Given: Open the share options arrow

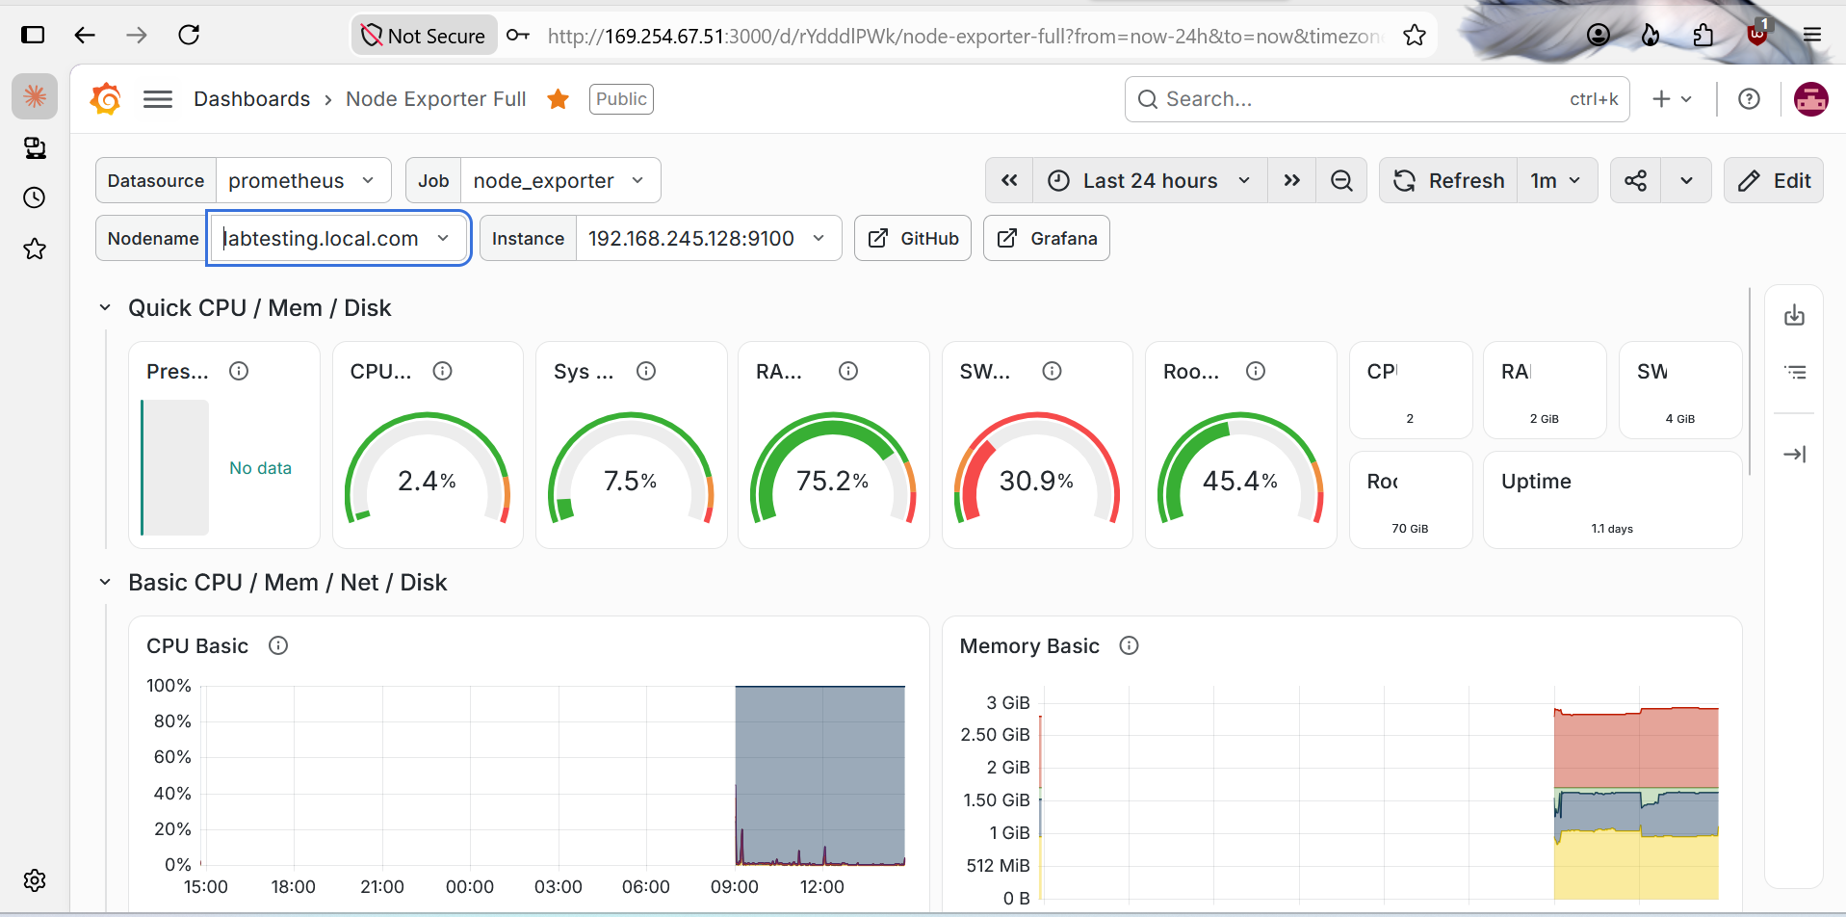Looking at the screenshot, I should click(1686, 180).
